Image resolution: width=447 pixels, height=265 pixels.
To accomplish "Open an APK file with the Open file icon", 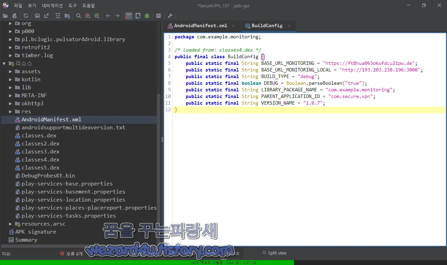I will pos(5,16).
